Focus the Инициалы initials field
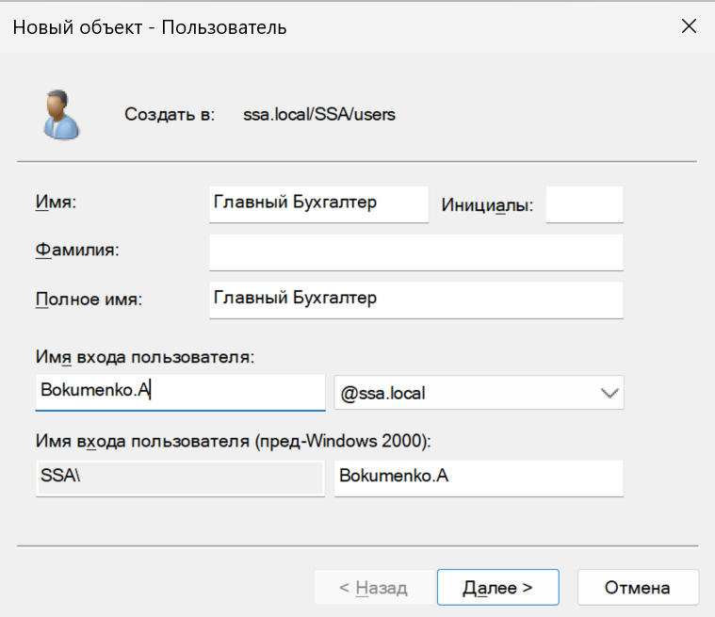Image resolution: width=715 pixels, height=617 pixels. [x=584, y=203]
